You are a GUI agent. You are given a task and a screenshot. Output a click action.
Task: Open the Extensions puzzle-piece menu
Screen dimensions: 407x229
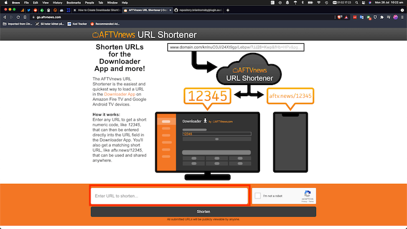point(382,17)
